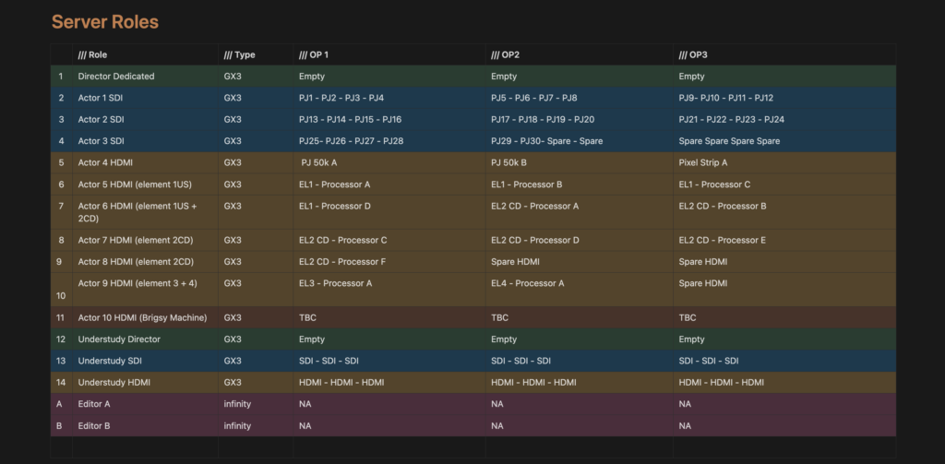Select the EL1 - Processor C cell
The height and width of the screenshot is (464, 945).
click(784, 184)
